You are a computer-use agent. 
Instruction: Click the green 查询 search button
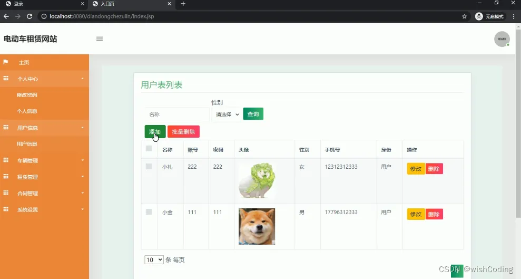tap(253, 114)
